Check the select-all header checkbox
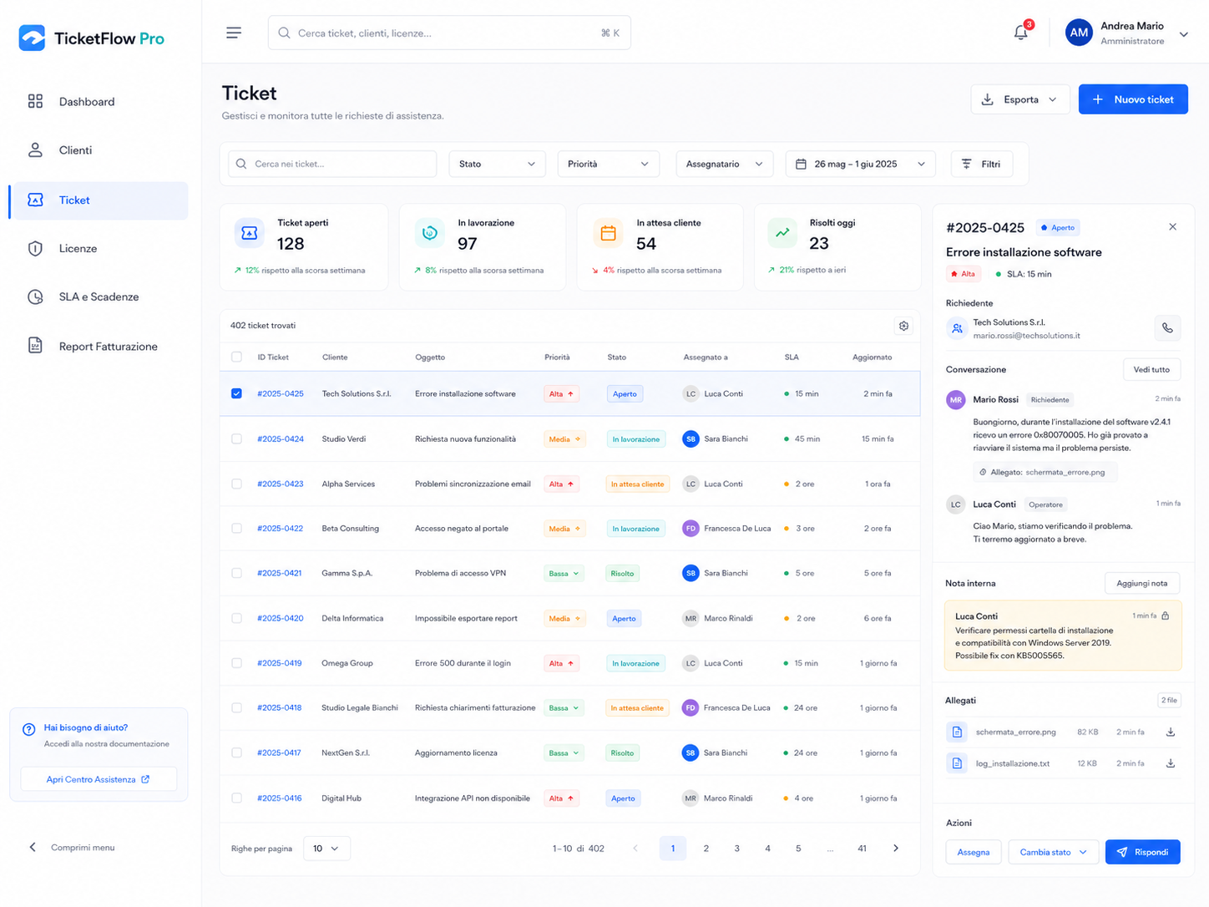The image size is (1209, 907). 236,357
